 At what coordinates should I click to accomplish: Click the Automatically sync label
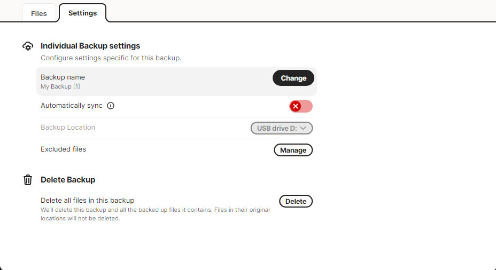(x=72, y=106)
